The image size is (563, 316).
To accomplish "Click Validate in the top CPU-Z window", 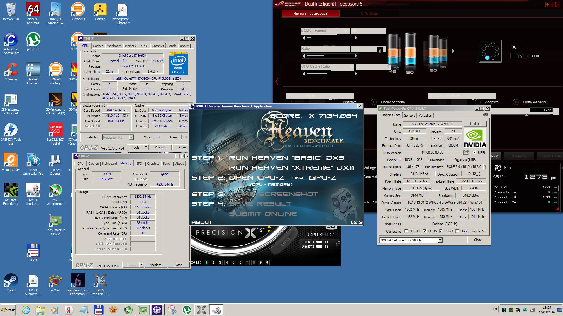I will [x=160, y=147].
